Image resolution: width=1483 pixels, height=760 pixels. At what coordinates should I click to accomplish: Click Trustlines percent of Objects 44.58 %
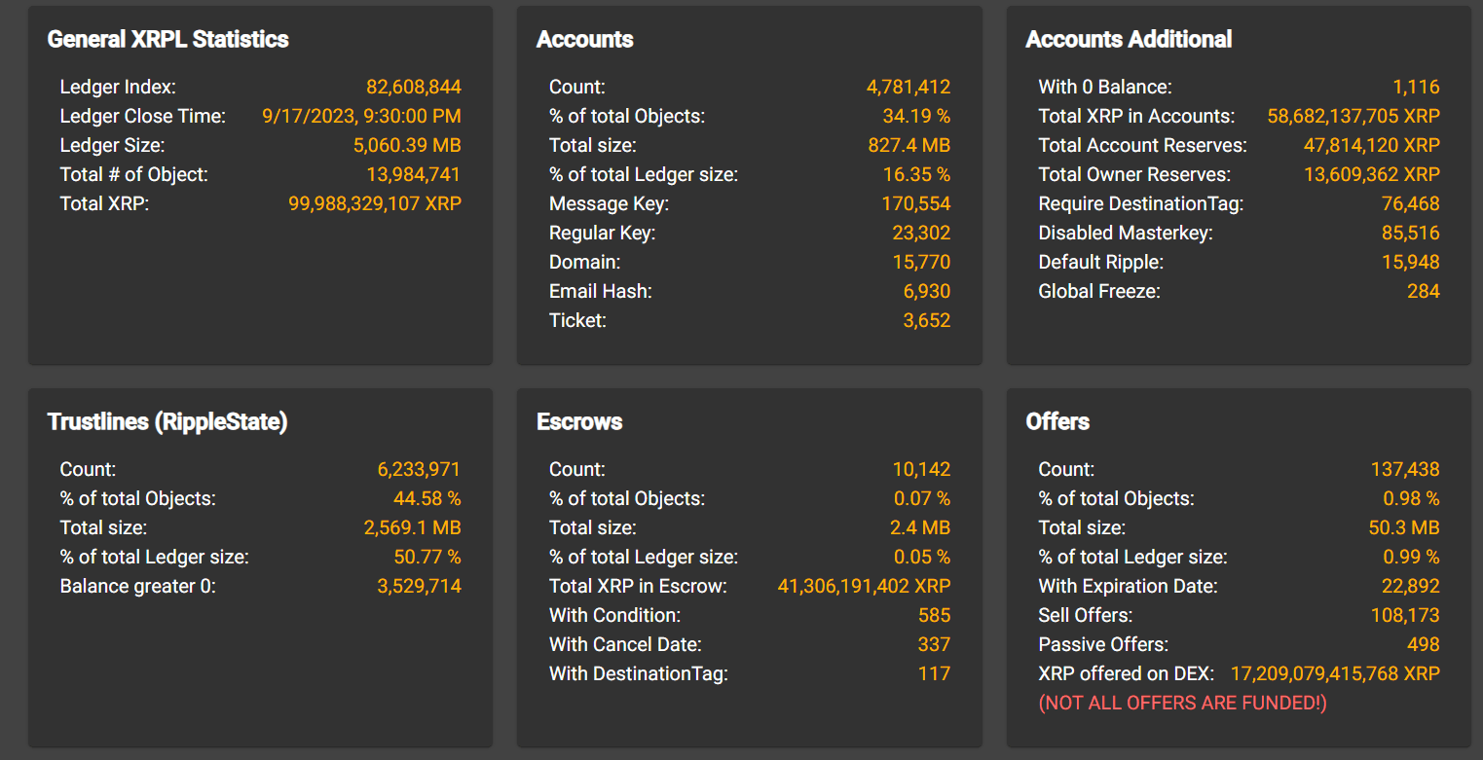pos(427,498)
